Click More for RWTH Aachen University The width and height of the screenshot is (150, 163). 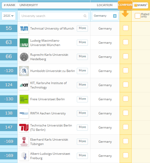point(82,113)
